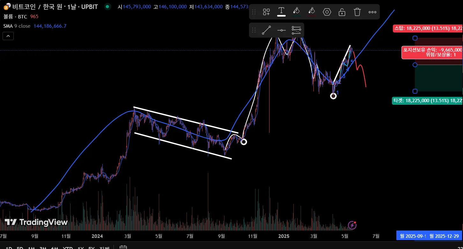The height and width of the screenshot is (249, 463).
Task: Click the lightning bolt icon near the time axis
Action: (x=352, y=225)
